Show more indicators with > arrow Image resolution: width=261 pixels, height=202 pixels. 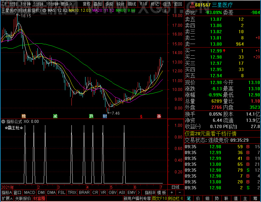139,193
